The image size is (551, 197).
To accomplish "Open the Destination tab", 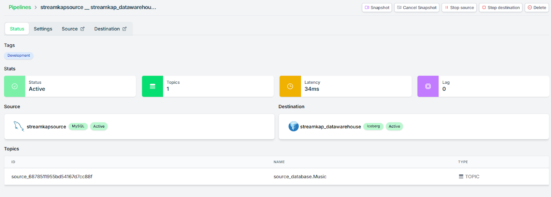I will coord(110,29).
